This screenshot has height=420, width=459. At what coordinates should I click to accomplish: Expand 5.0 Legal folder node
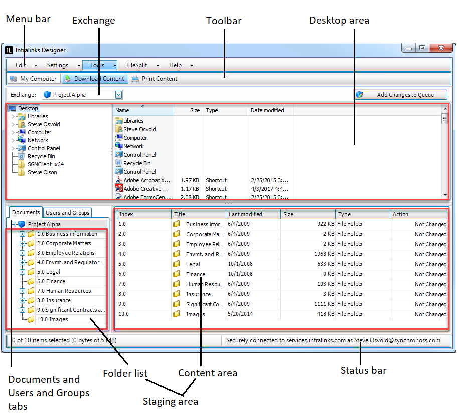pos(22,272)
